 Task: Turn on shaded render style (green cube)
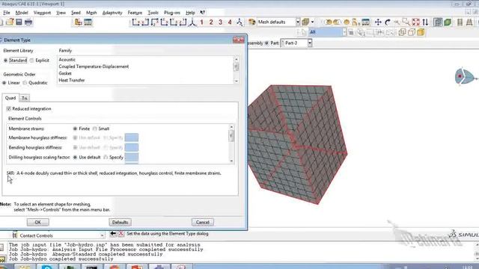[448, 22]
